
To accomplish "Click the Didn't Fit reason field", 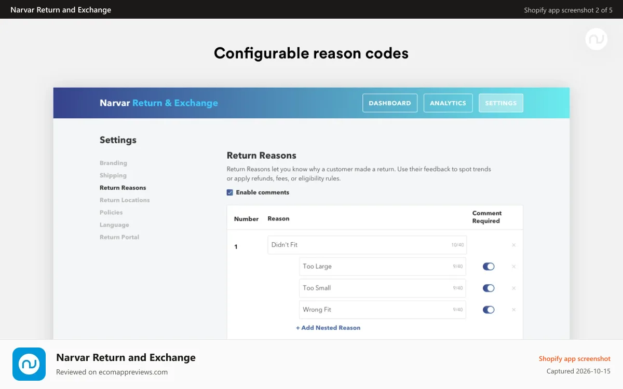I will click(367, 245).
